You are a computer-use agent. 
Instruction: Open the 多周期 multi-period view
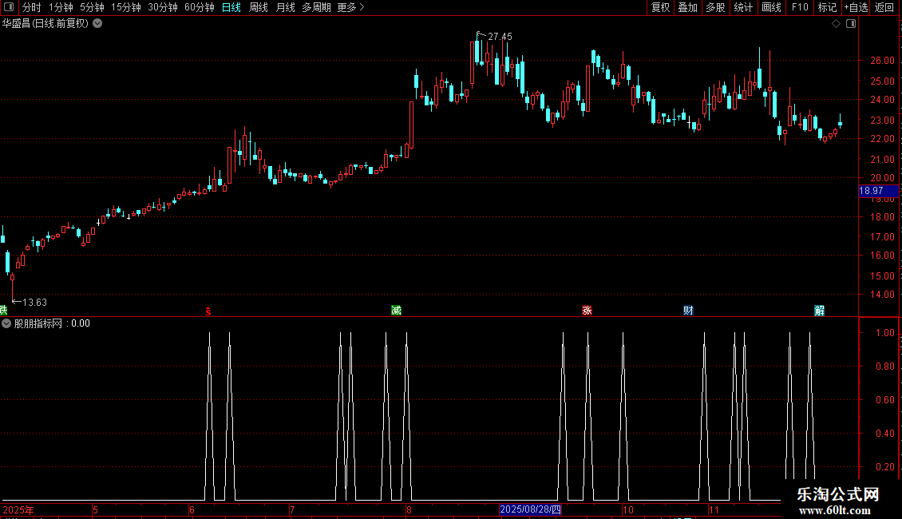click(316, 7)
